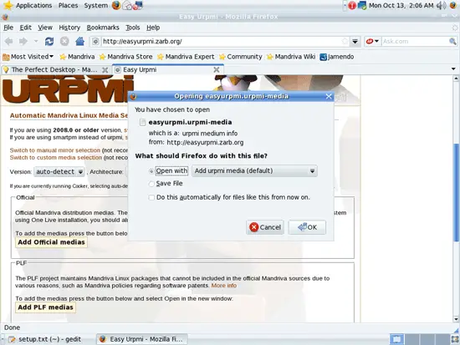Open the Mandriva Wiki bookmark
Image resolution: width=460 pixels, height=345 pixels.
(x=291, y=57)
